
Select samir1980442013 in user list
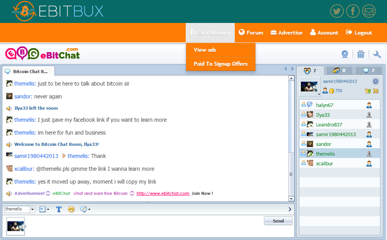340,134
